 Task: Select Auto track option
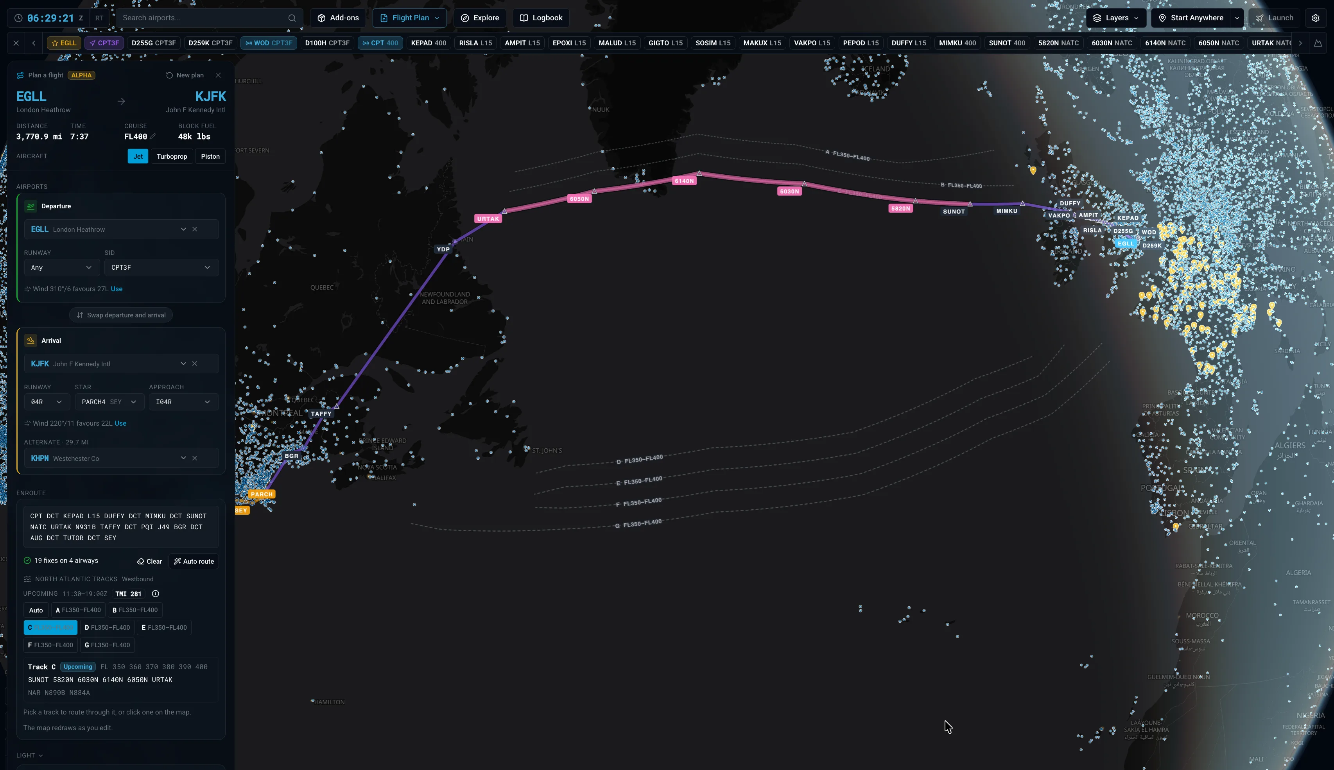(x=36, y=610)
